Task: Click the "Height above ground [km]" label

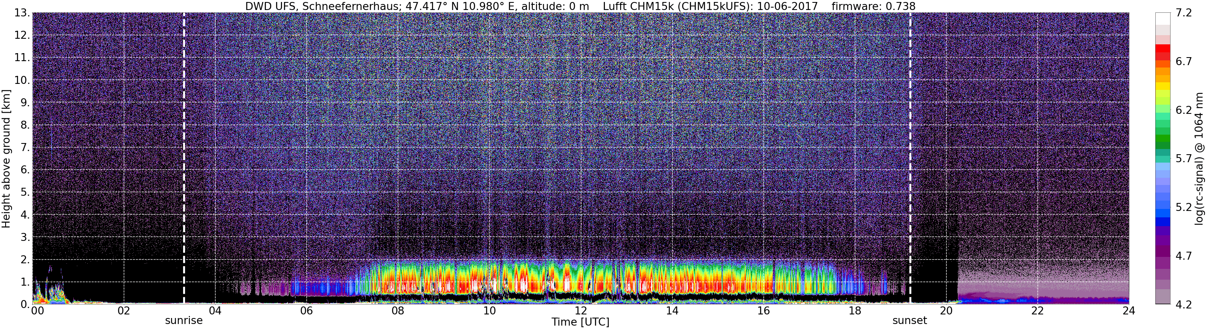Action: (x=6, y=158)
